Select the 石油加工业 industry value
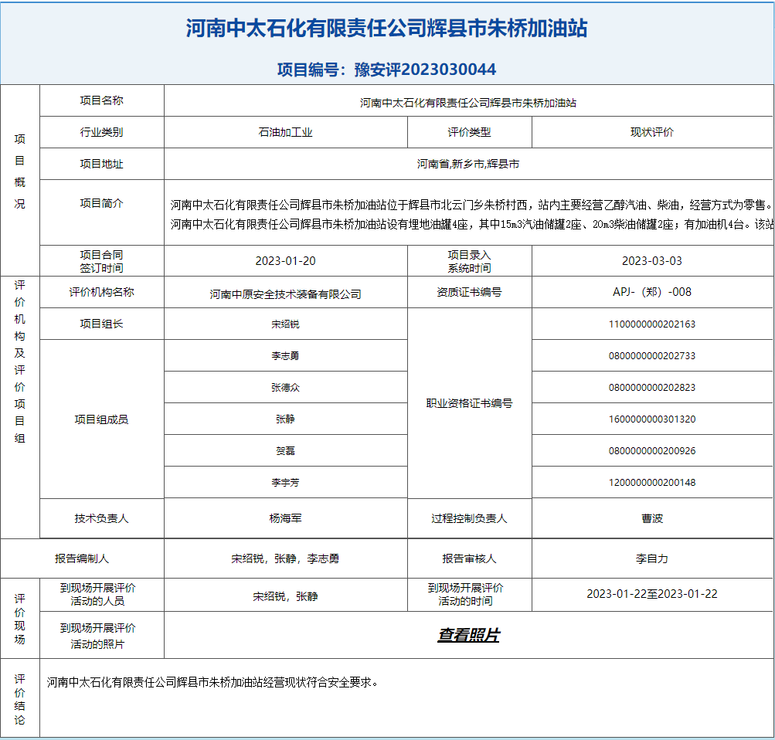 (x=285, y=132)
